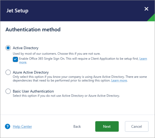
Task: Click the blue question mark help icon
Action: tap(8, 126)
